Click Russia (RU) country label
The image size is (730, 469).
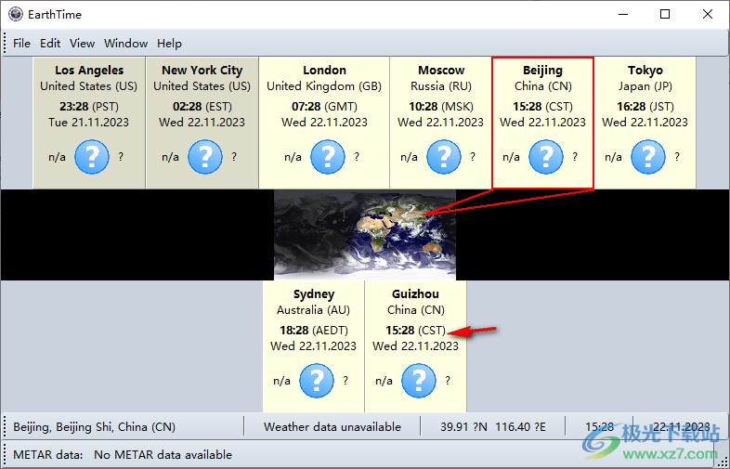[x=441, y=86]
